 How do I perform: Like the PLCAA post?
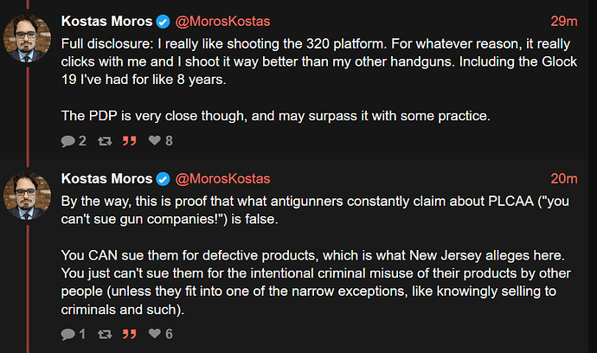(x=155, y=333)
